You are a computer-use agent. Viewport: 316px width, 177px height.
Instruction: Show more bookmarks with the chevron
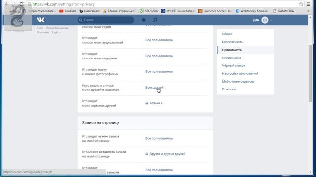click(308, 11)
